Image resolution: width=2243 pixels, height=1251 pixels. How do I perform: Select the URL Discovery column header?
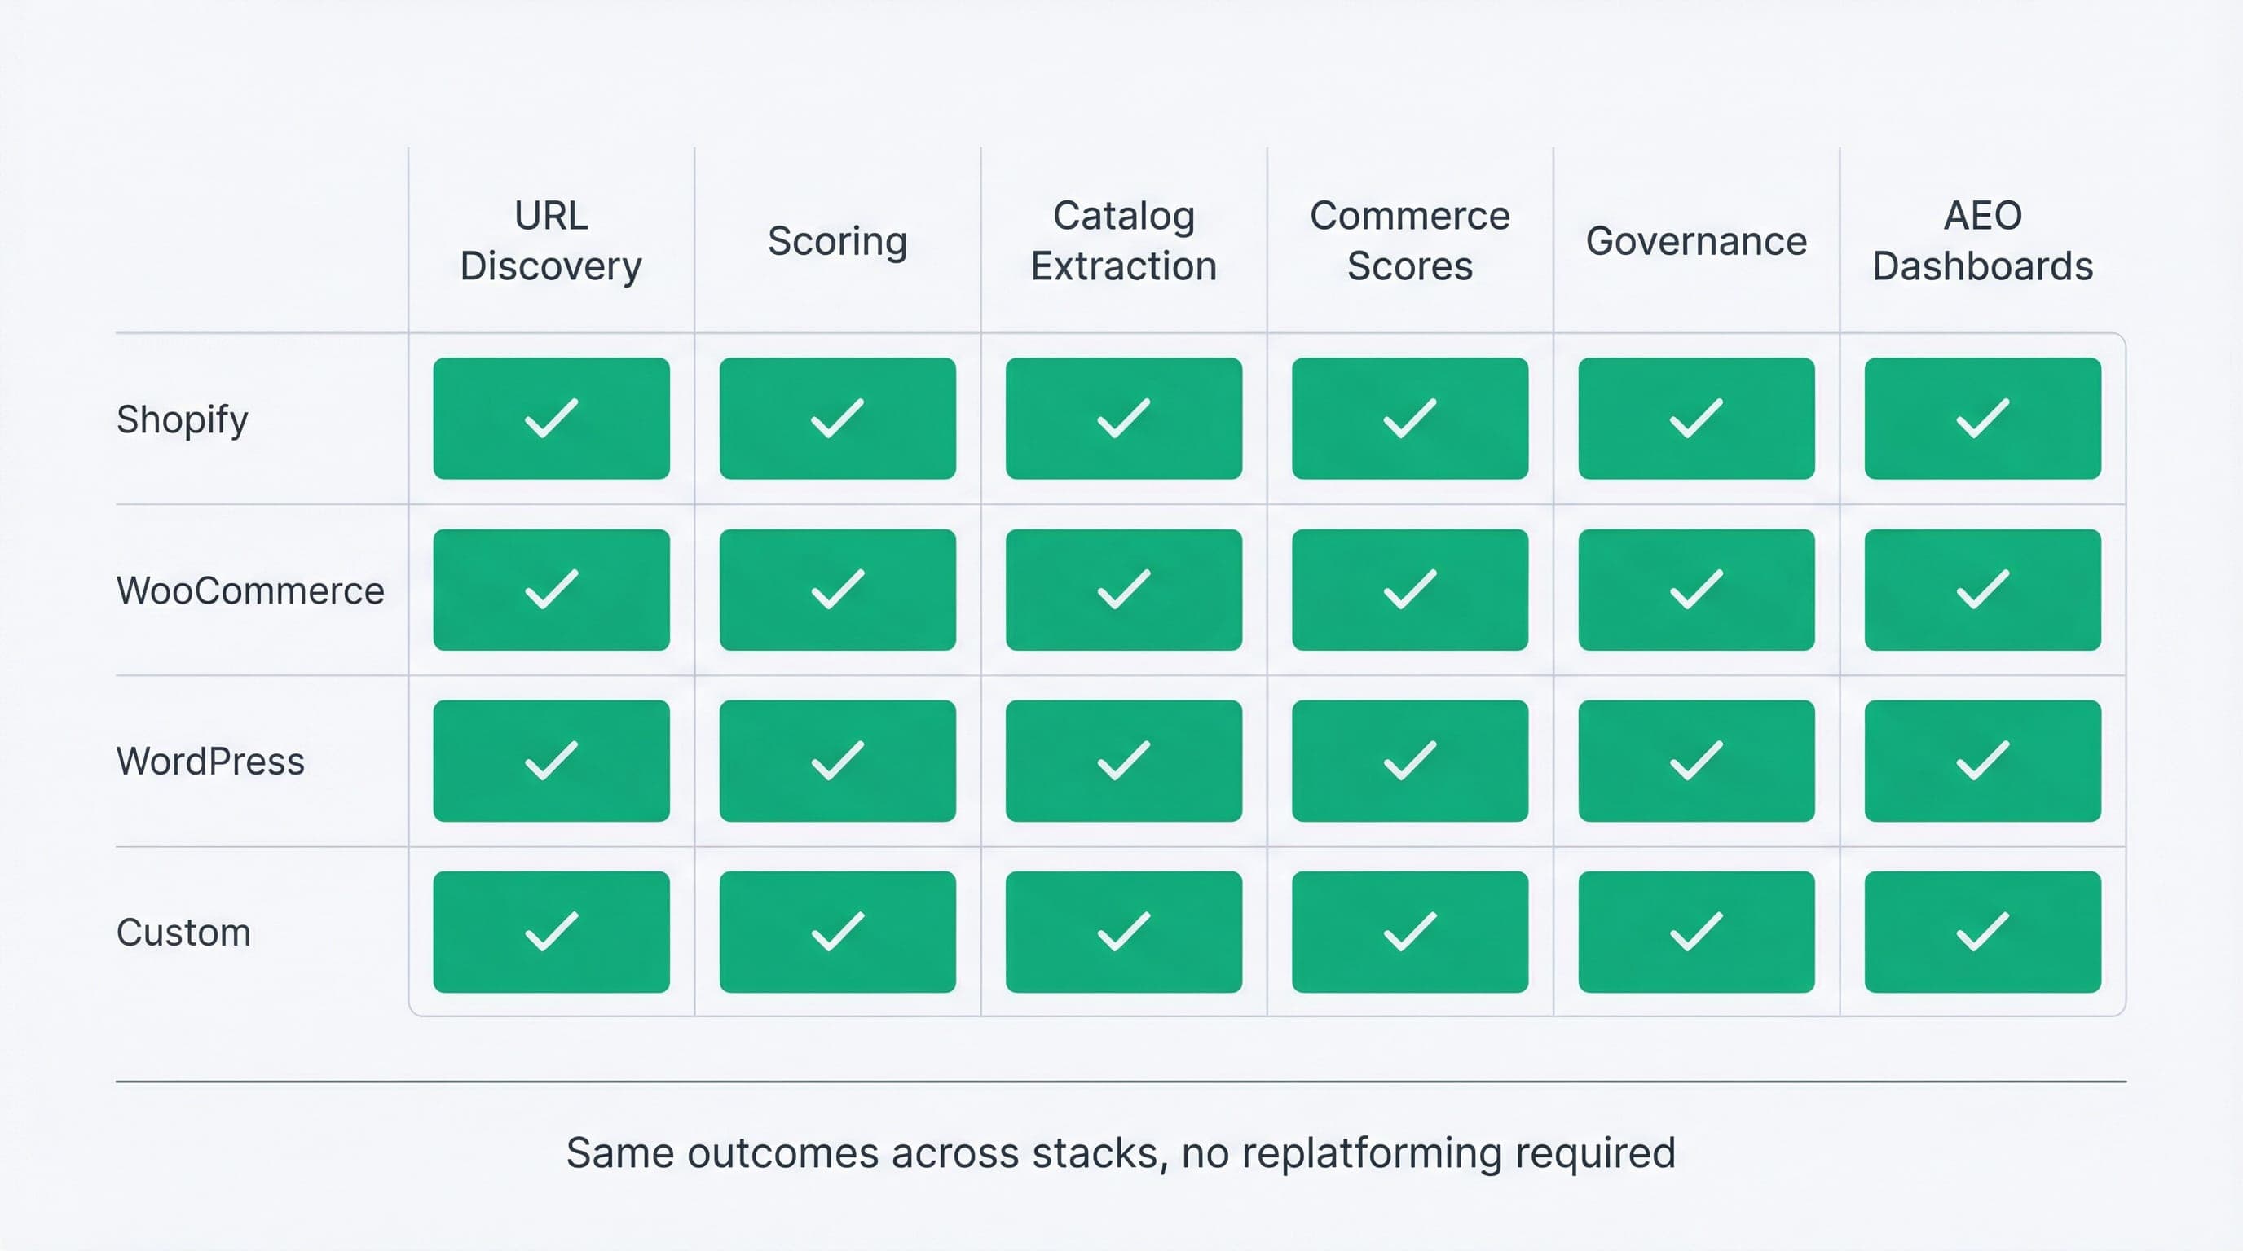coord(551,241)
